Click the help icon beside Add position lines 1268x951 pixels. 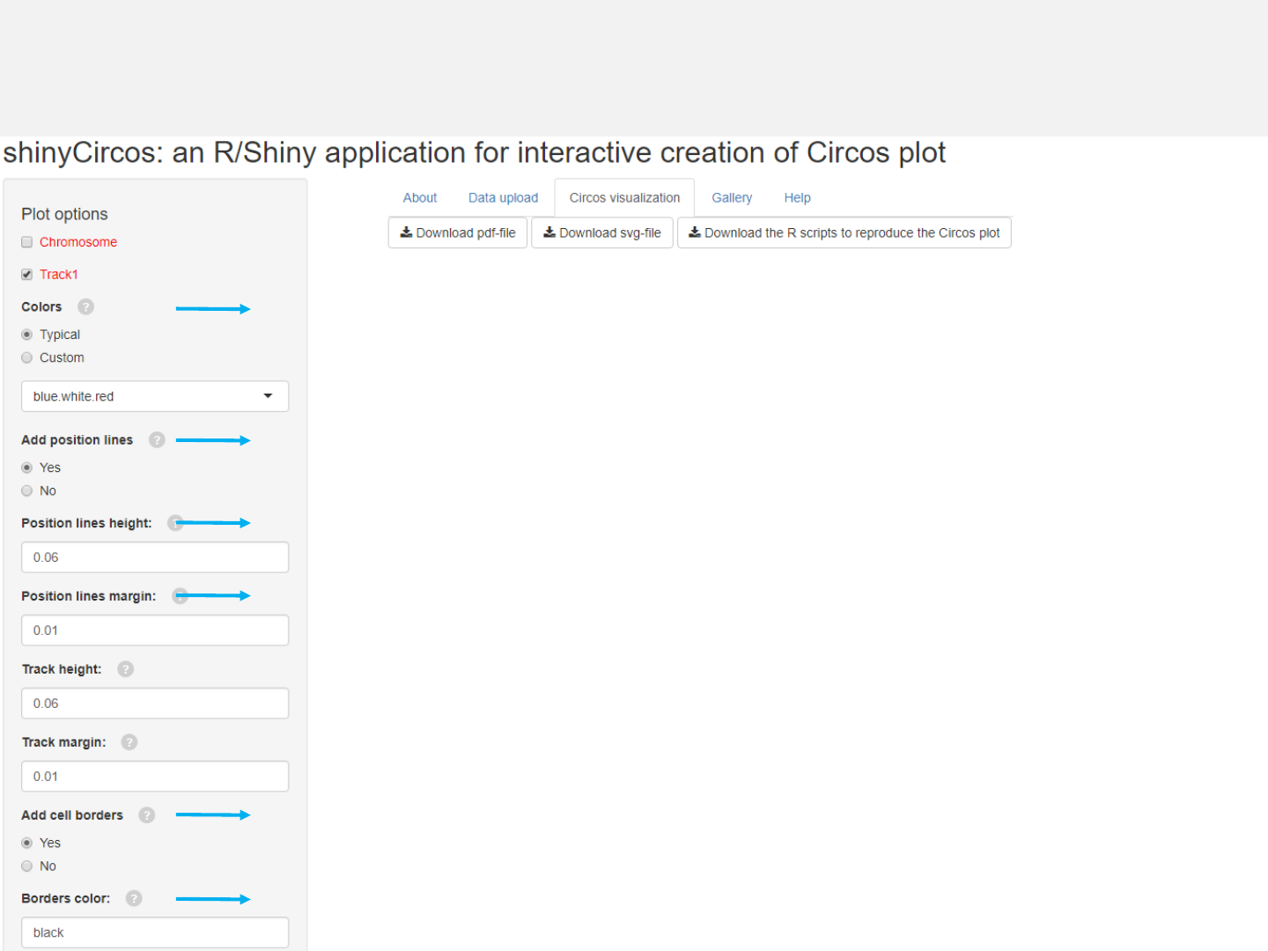click(157, 439)
